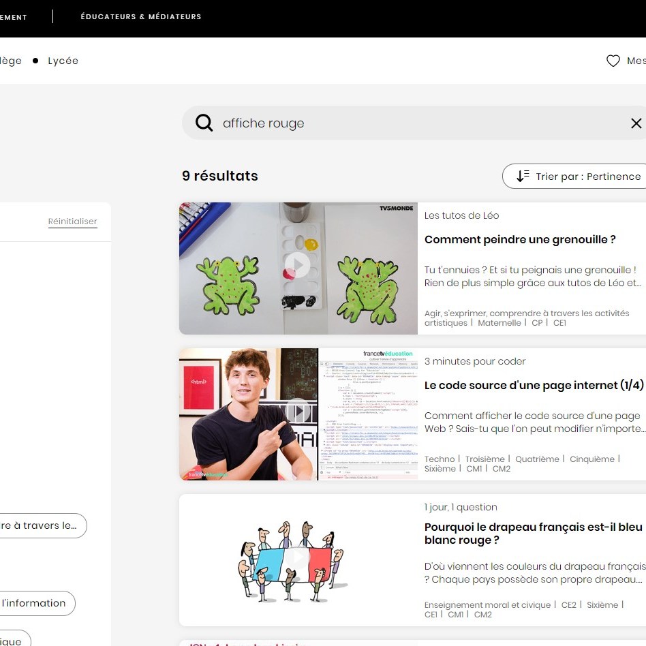Select the Quatrième tag

537,459
